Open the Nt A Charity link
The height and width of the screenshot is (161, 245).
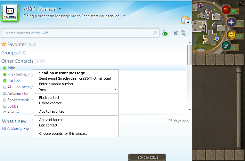[12, 128]
